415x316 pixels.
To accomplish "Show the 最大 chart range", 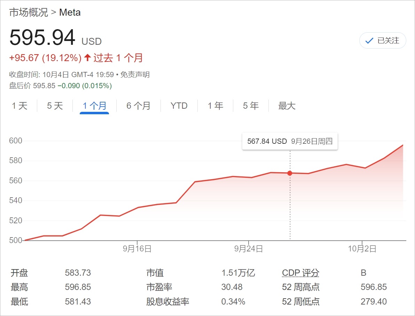I will point(287,106).
